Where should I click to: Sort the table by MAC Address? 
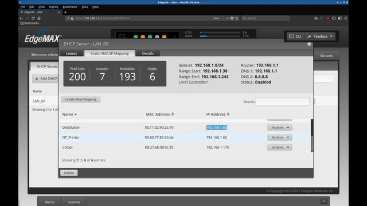(160, 114)
